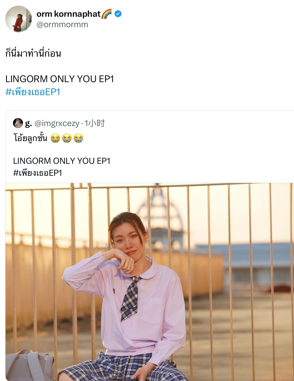
Task: Open the blue #เพียงเธอEP1 hashtag
Action: [33, 92]
